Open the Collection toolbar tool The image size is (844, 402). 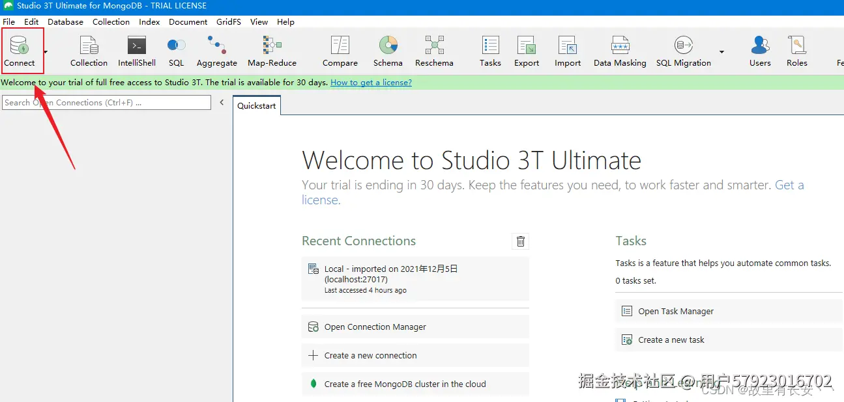[89, 51]
